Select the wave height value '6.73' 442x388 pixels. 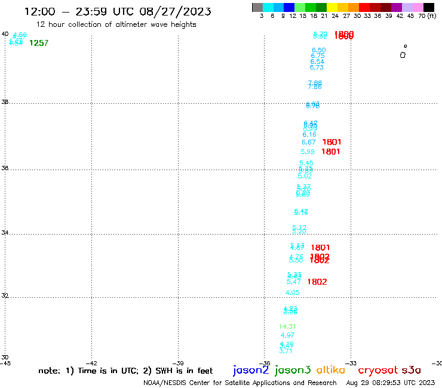(x=317, y=67)
